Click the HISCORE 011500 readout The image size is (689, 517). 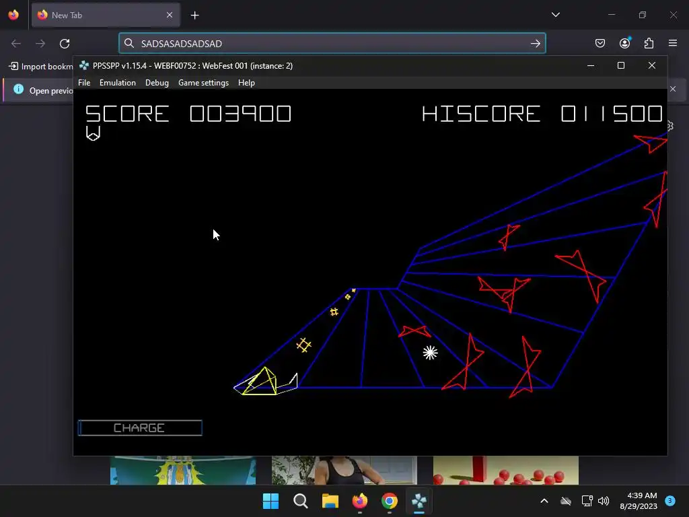[542, 114]
